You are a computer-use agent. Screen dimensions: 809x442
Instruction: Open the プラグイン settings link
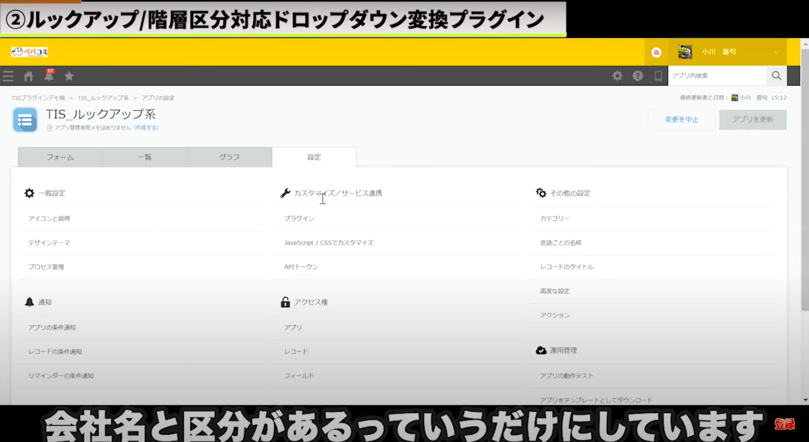click(299, 219)
